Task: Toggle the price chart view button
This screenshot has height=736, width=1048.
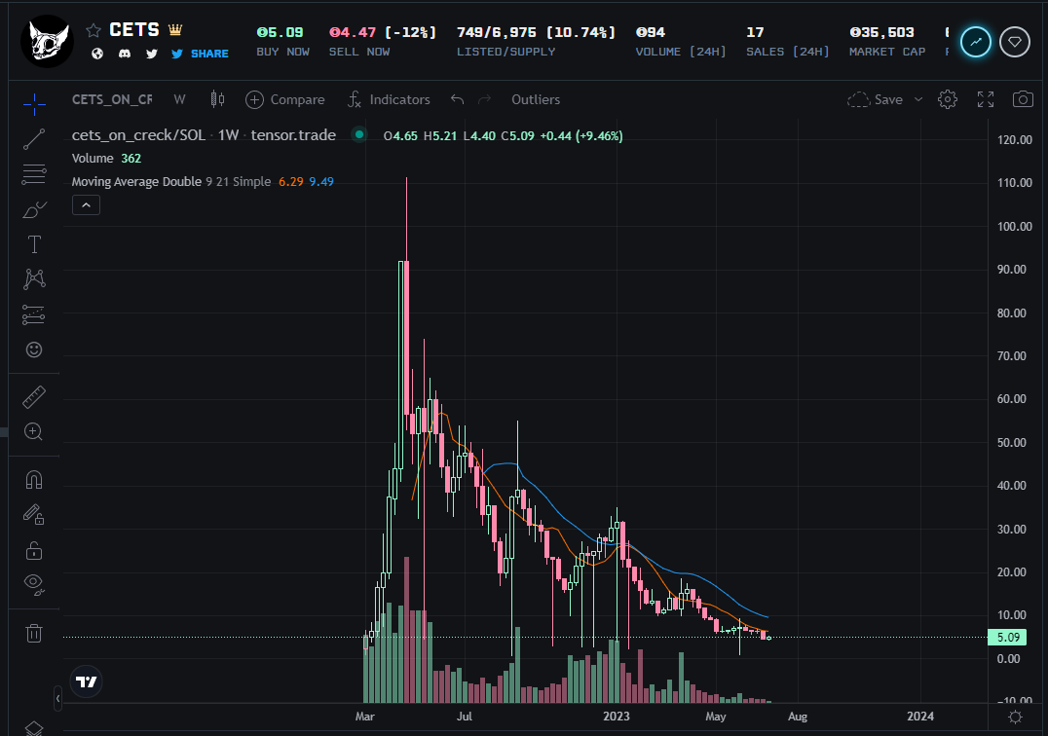Action: [x=976, y=42]
